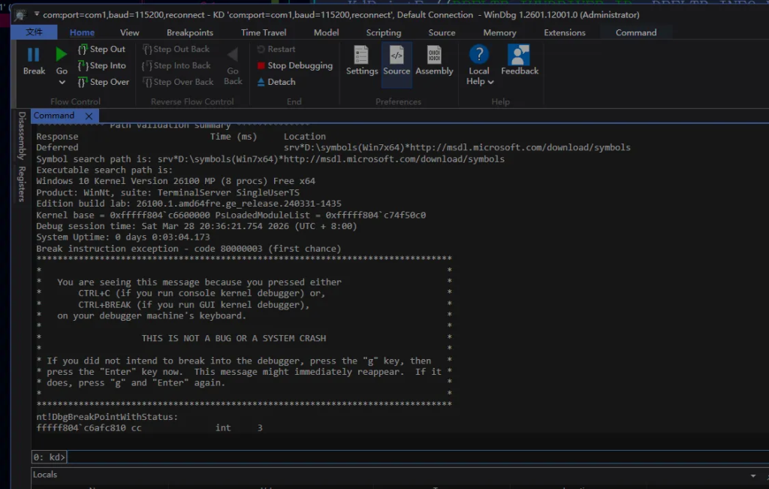The image size is (769, 489).
Task: Click the Step Over icon
Action: coord(83,83)
